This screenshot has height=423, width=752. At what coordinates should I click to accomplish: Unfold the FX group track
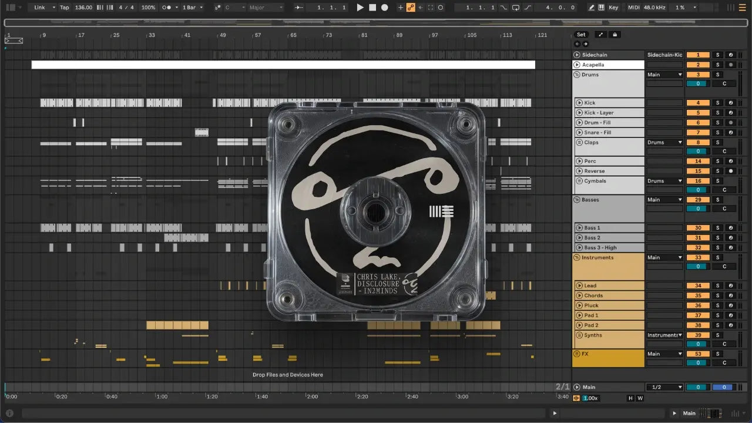[577, 354]
